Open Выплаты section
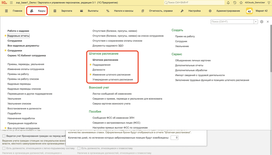This screenshot has width=272, height=155. [x=93, y=11]
